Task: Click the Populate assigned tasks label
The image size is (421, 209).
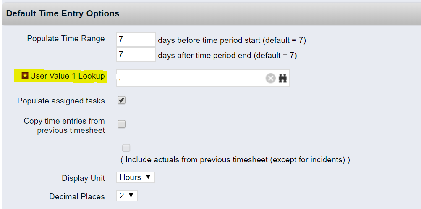Action: 61,101
